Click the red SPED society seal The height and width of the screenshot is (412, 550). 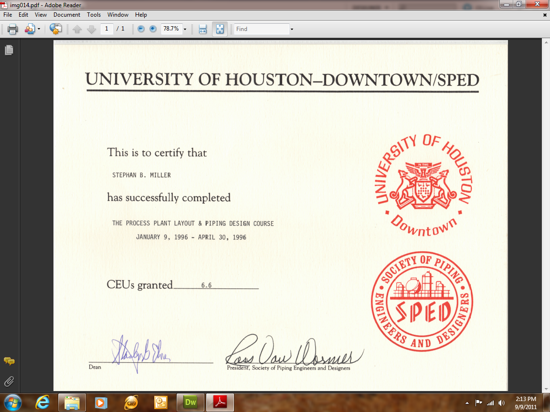pos(422,301)
